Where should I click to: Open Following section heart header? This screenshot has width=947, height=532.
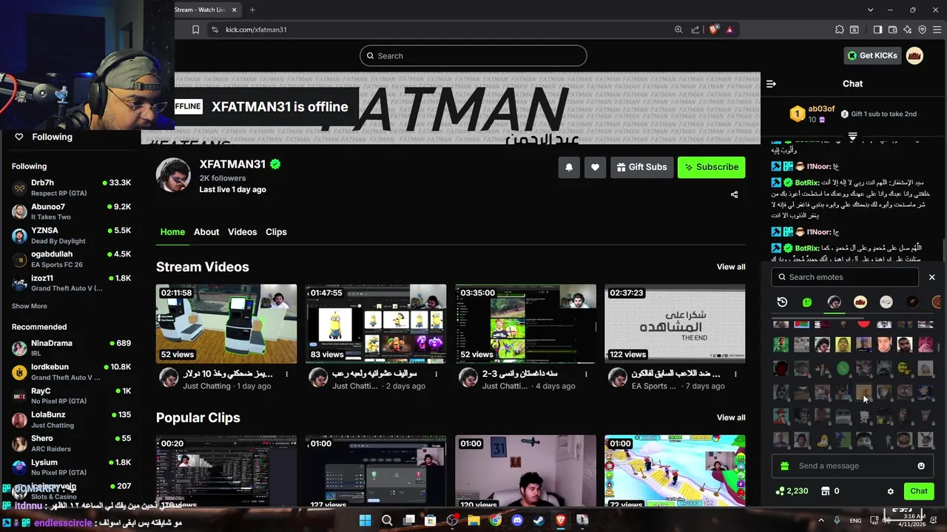44,137
